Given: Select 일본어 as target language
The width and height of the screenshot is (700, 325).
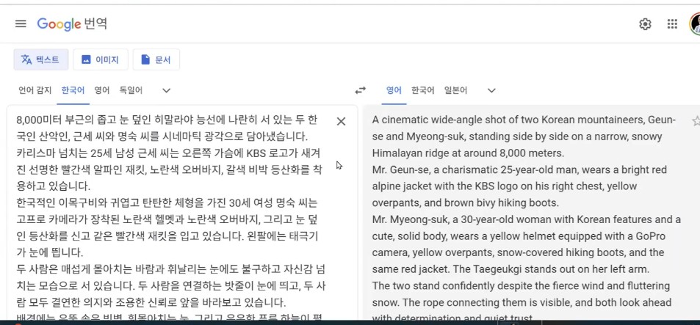Looking at the screenshot, I should click(x=455, y=90).
